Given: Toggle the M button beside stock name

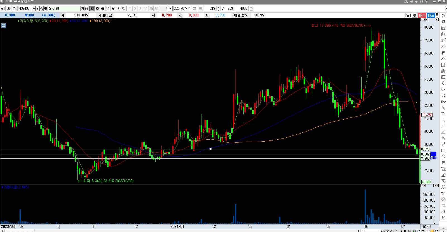Looking at the screenshot, I should (86, 9).
